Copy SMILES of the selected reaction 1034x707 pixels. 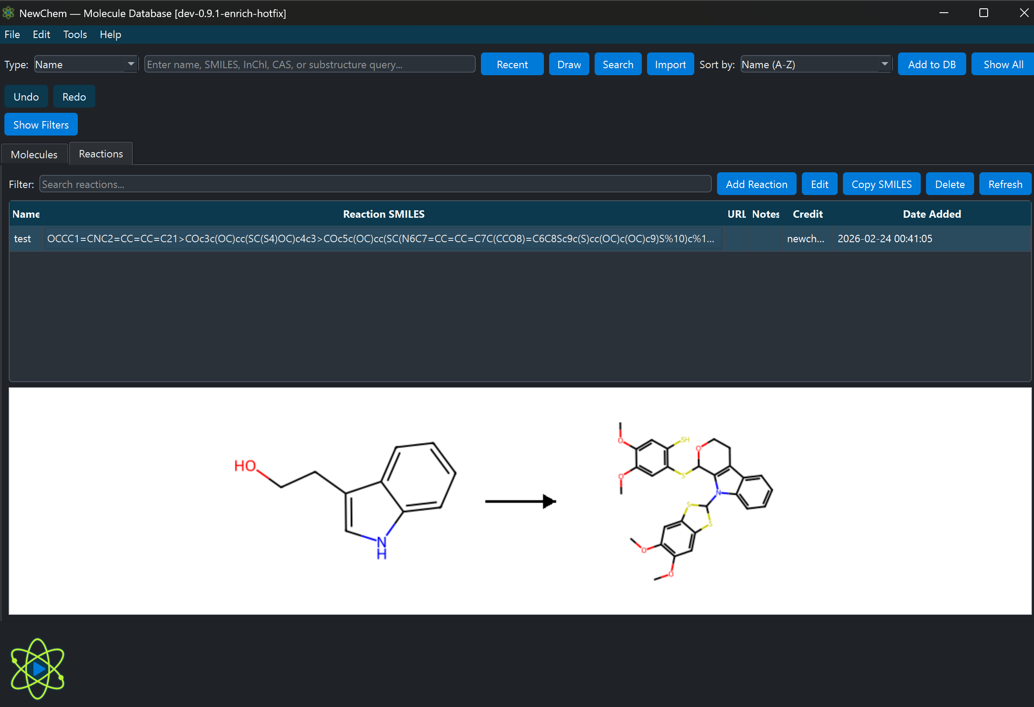coord(881,184)
